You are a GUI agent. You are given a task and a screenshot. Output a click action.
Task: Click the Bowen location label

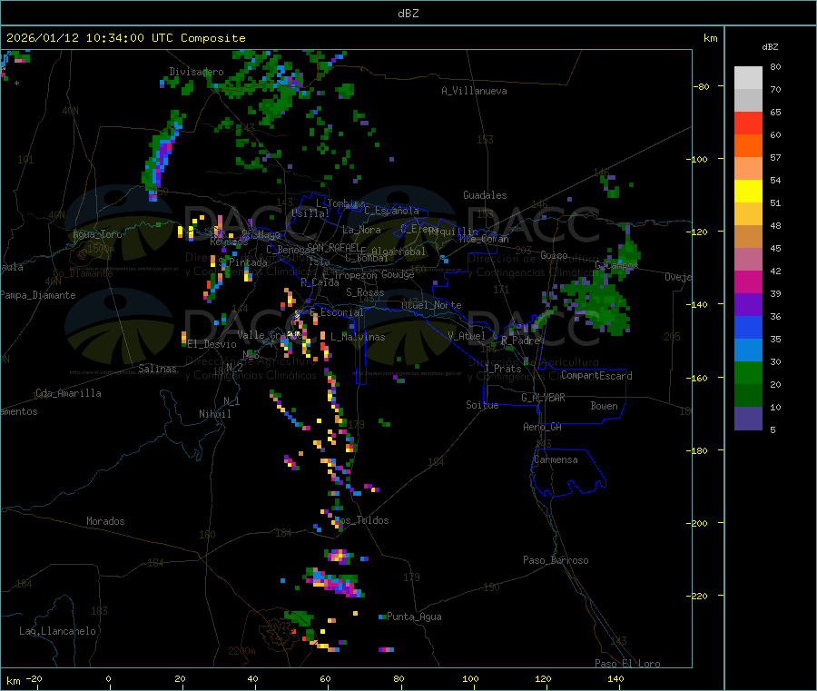[x=604, y=406]
